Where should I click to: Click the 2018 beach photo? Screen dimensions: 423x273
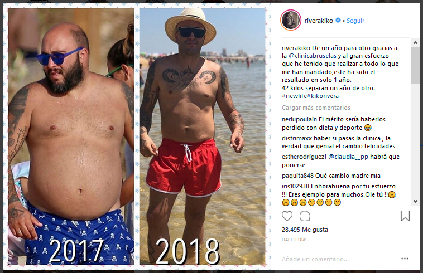pyautogui.click(x=203, y=136)
